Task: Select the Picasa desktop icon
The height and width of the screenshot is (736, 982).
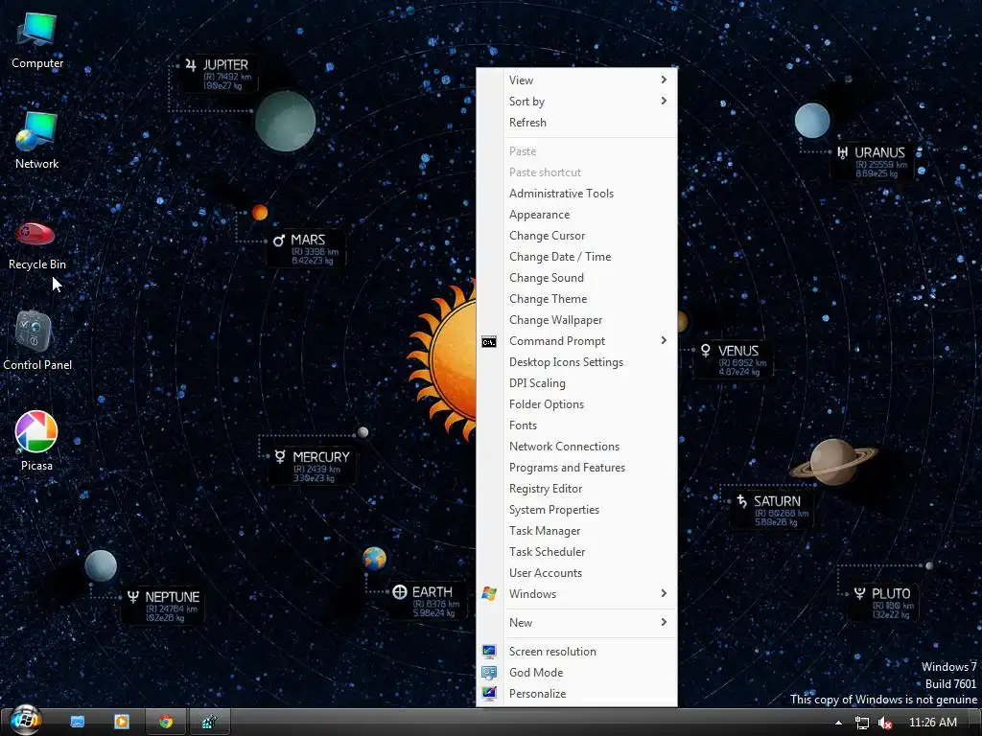Action: (36, 441)
